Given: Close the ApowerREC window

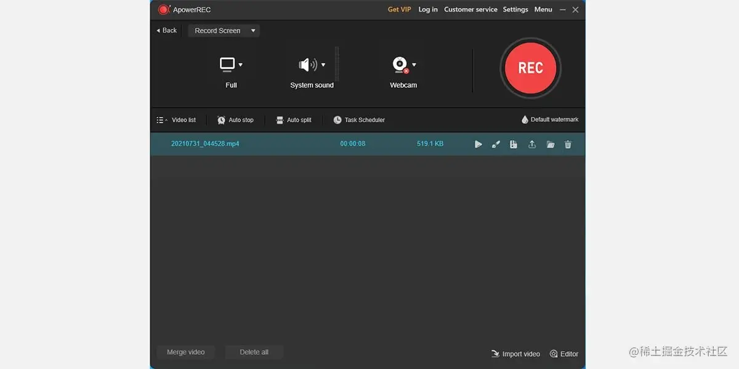Looking at the screenshot, I should tap(575, 10).
